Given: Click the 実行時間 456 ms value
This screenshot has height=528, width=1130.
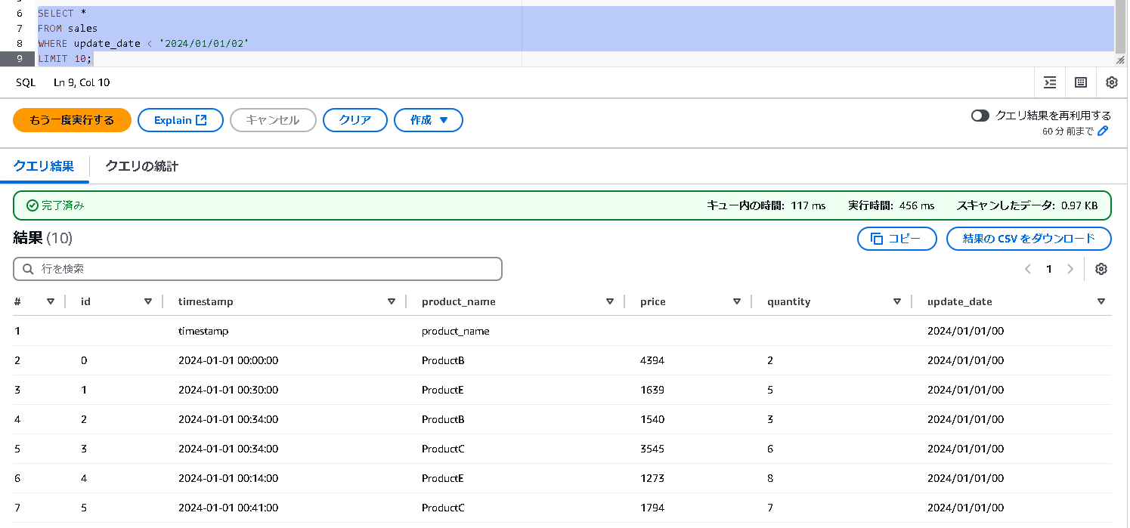Looking at the screenshot, I should (917, 205).
